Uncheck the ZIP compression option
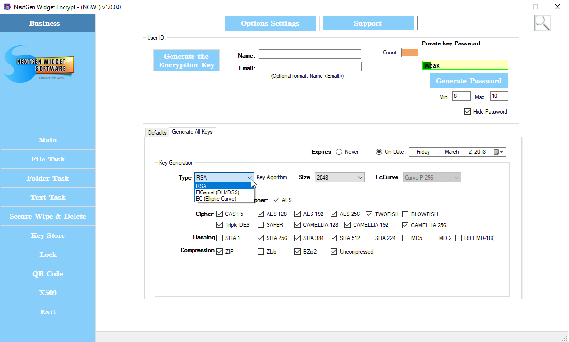Image resolution: width=569 pixels, height=342 pixels. (x=220, y=252)
